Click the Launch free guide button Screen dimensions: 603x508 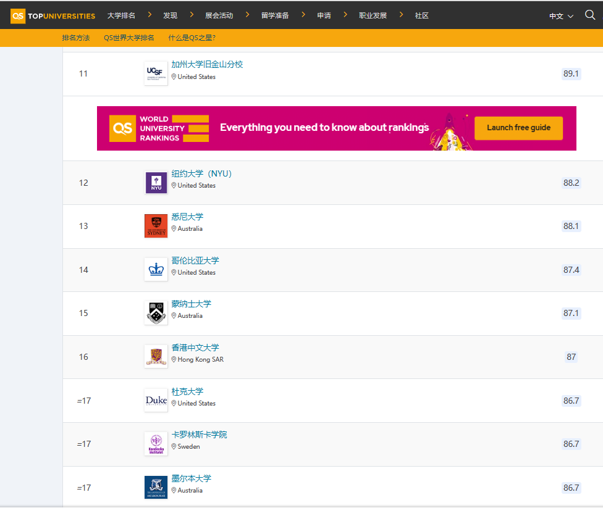[x=518, y=128]
